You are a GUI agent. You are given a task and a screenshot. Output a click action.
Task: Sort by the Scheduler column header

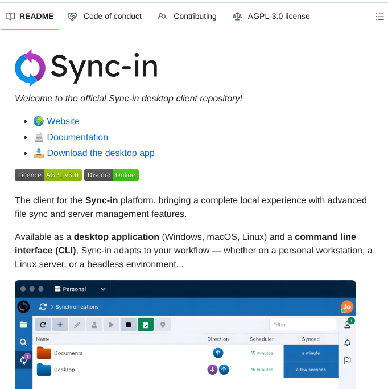[x=262, y=339]
